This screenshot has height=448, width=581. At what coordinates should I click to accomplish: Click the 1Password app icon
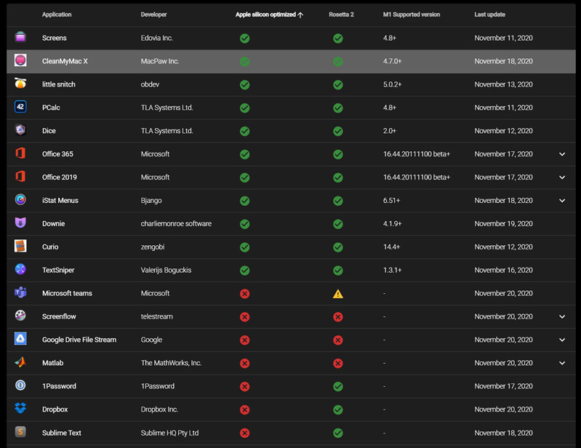coord(20,386)
